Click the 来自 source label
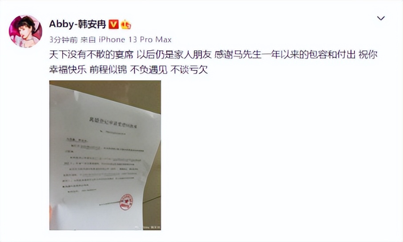This screenshot has height=242, width=403. click(x=88, y=40)
